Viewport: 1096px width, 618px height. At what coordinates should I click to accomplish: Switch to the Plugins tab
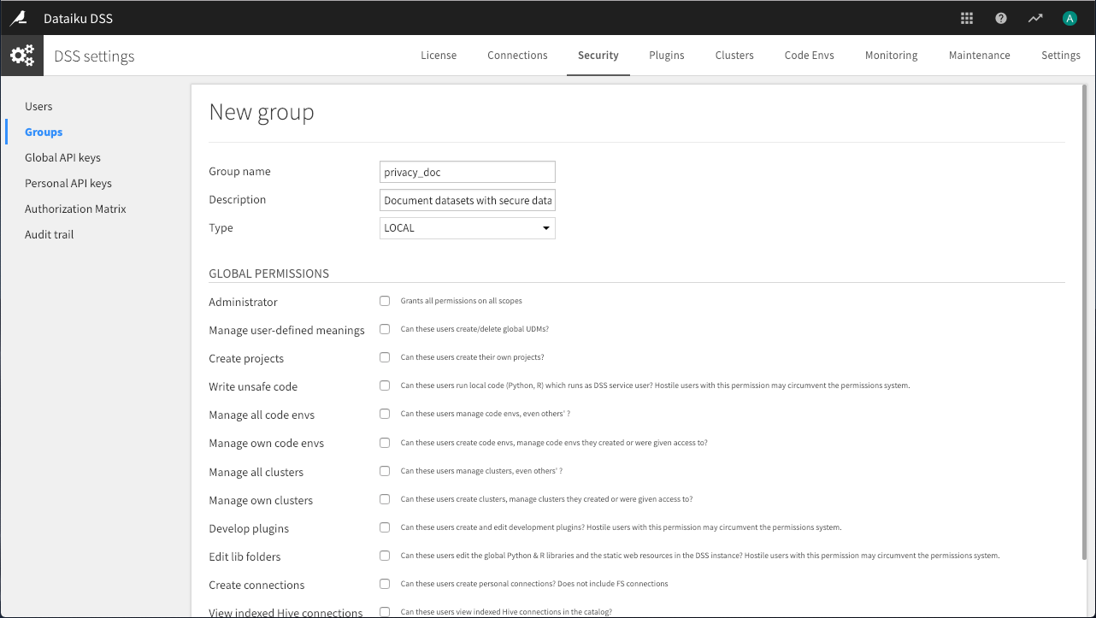click(x=666, y=55)
